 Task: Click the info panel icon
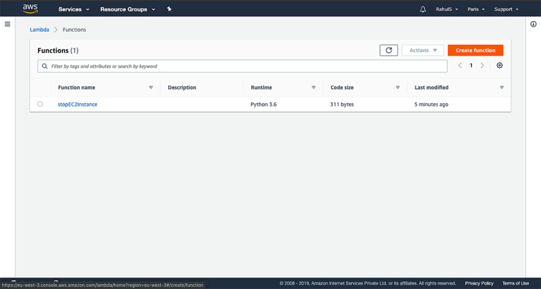[533, 24]
